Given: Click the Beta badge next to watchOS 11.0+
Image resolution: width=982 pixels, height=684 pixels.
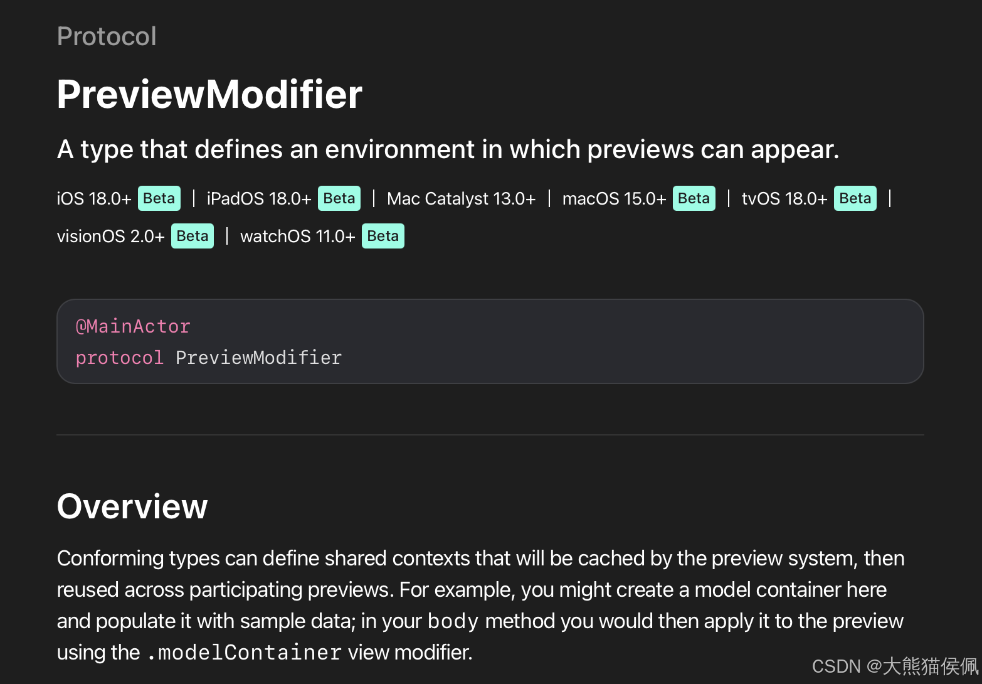Looking at the screenshot, I should [383, 236].
